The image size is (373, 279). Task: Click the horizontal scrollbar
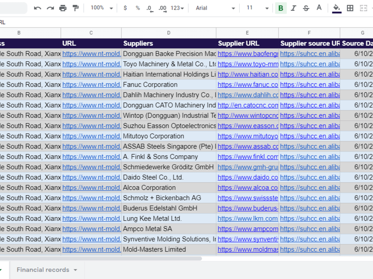pos(101,259)
